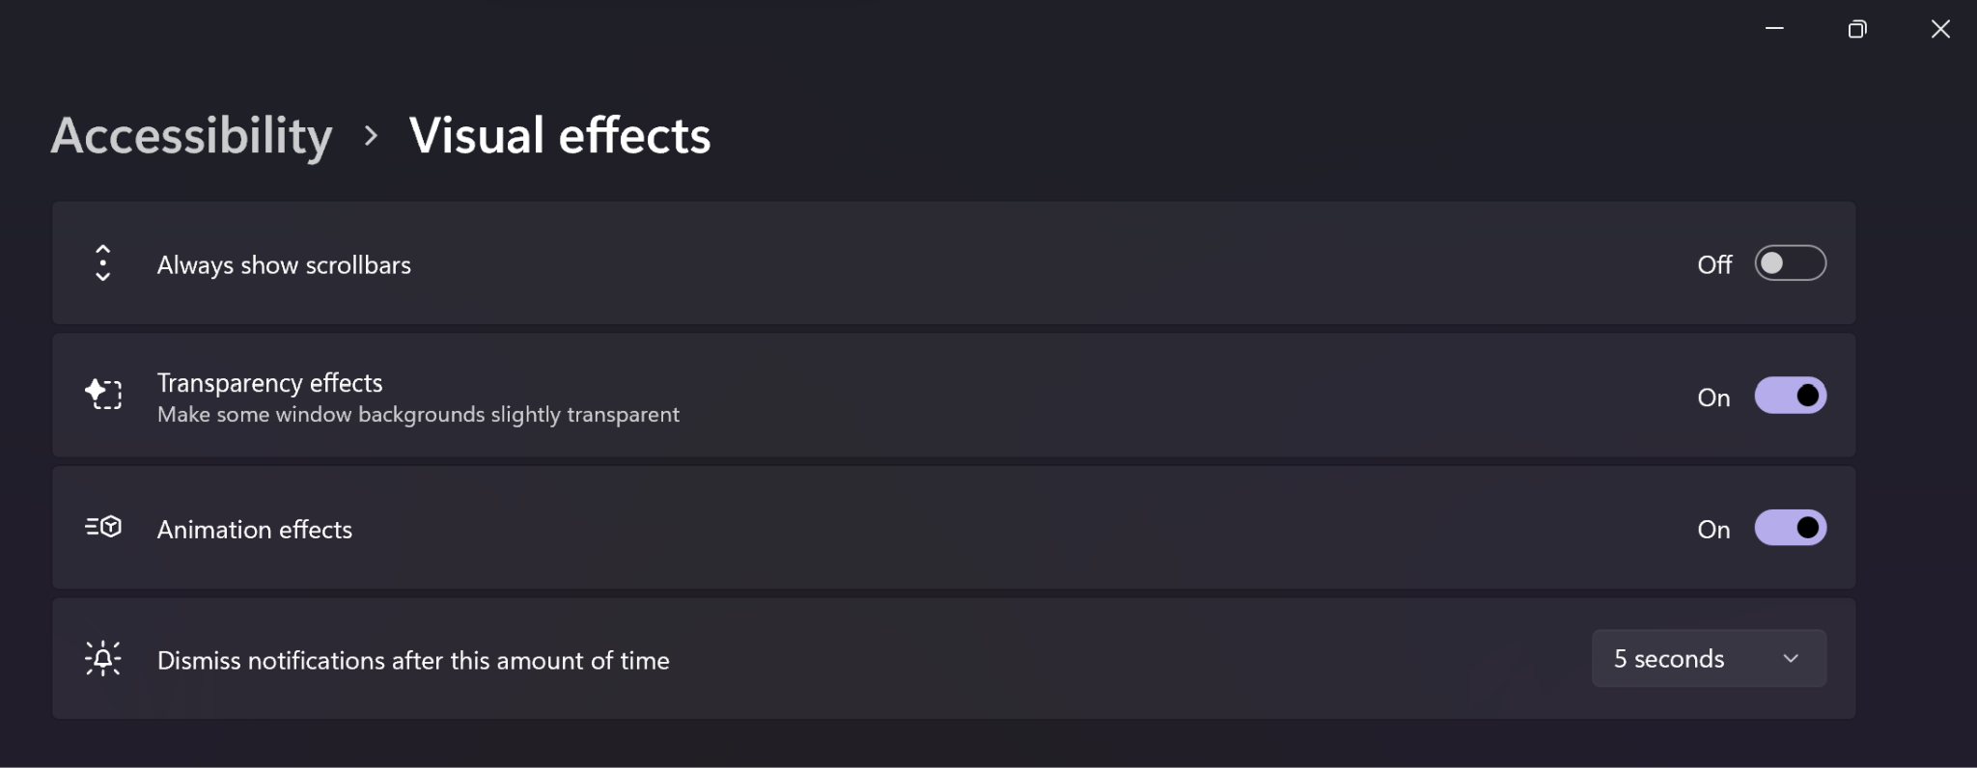The height and width of the screenshot is (768, 1977).
Task: Turn off the Transparency effects toggle
Action: tap(1790, 396)
